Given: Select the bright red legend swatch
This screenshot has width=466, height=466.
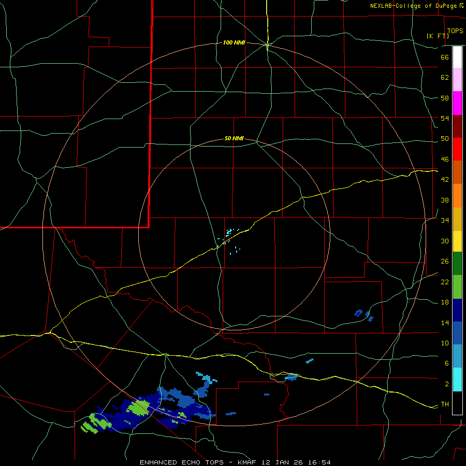Looking at the screenshot, I should [x=457, y=149].
